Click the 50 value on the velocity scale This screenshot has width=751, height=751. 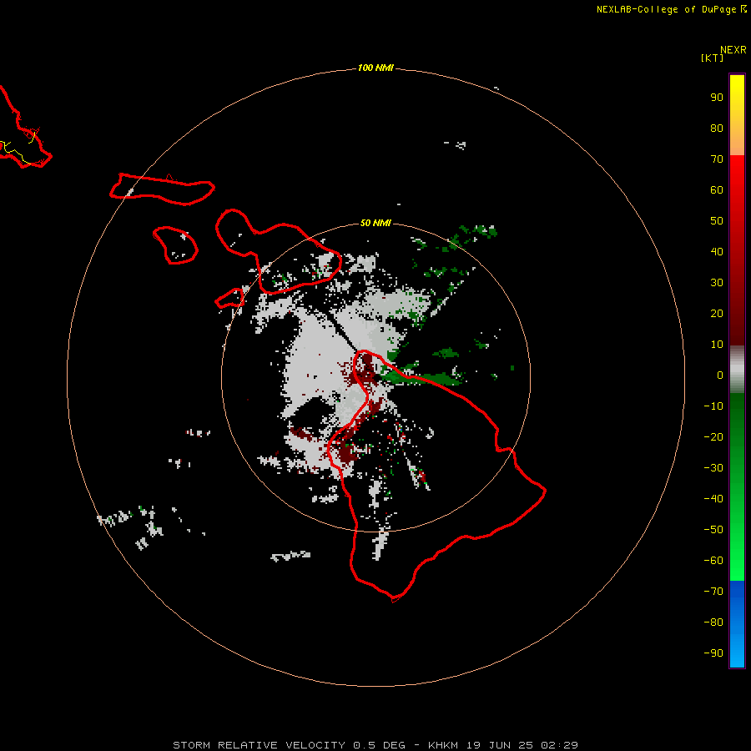pos(717,221)
